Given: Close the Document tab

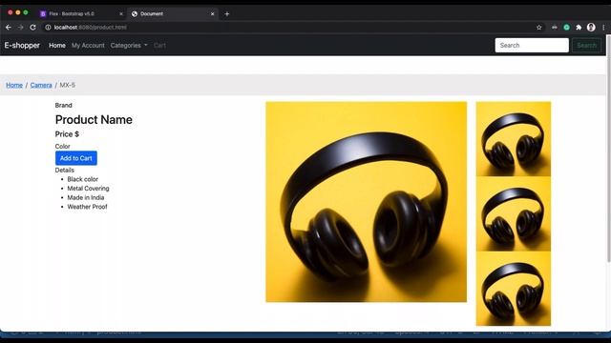Looking at the screenshot, I should click(x=212, y=14).
